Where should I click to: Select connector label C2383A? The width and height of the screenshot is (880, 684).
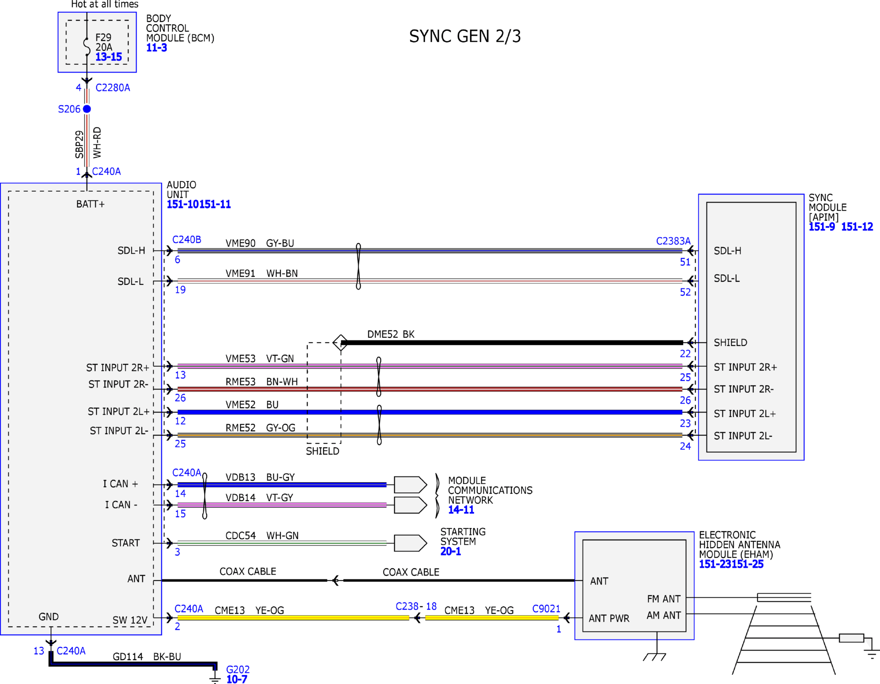[673, 241]
